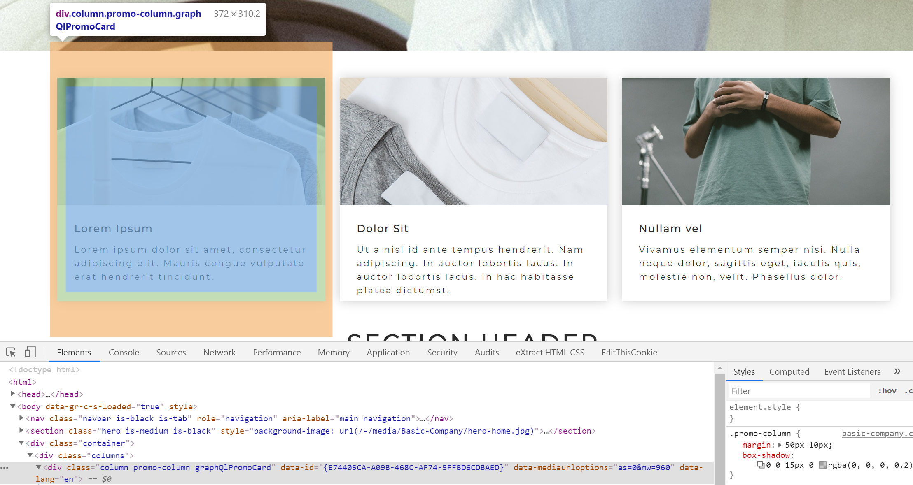Click the Dolor Sit card image
913x485 pixels.
coord(473,142)
